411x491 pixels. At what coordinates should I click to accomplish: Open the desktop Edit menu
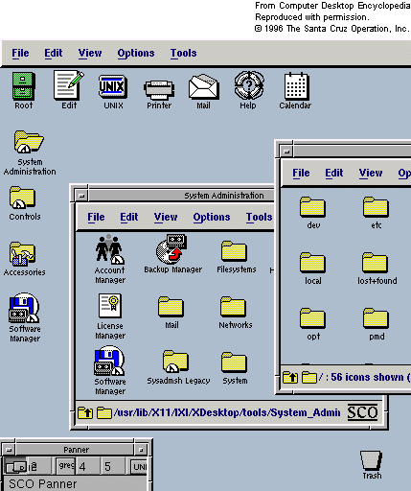[x=54, y=53]
